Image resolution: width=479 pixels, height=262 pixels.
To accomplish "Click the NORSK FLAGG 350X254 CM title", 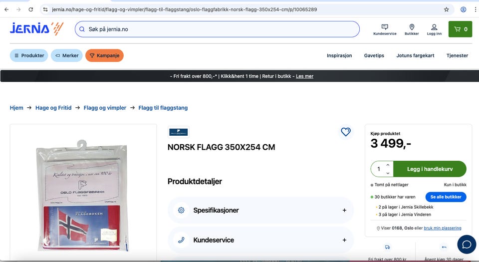I will click(221, 147).
